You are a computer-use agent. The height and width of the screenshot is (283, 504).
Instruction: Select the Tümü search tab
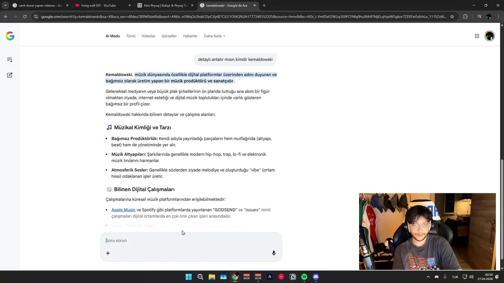[131, 36]
